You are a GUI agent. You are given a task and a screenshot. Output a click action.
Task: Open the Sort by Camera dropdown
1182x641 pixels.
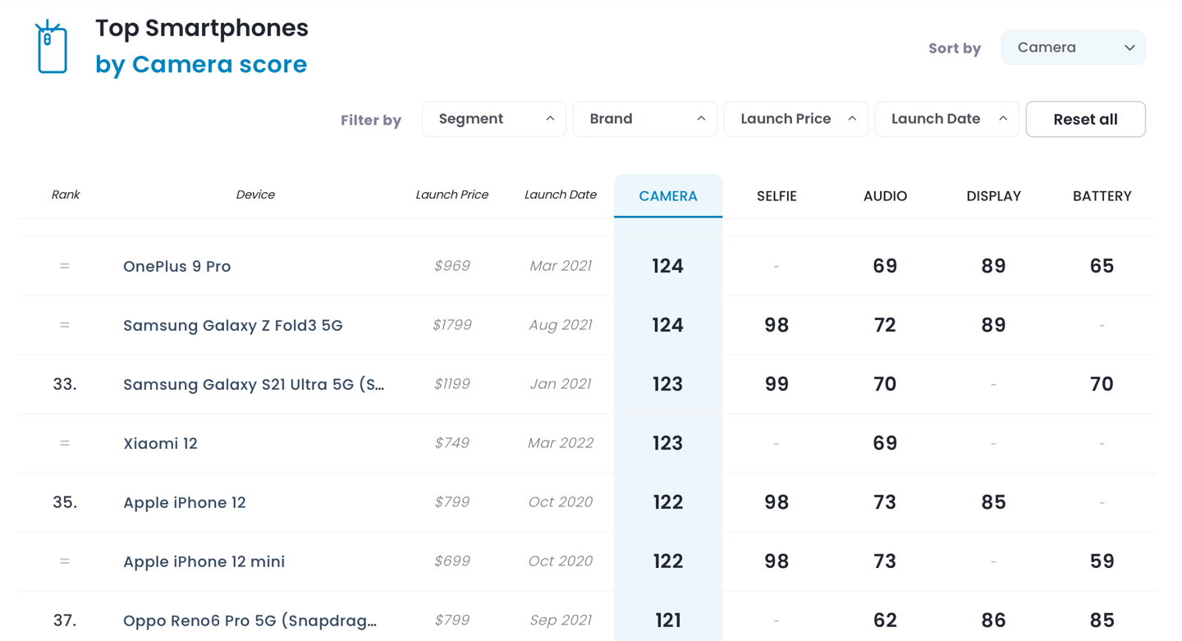coord(1072,48)
